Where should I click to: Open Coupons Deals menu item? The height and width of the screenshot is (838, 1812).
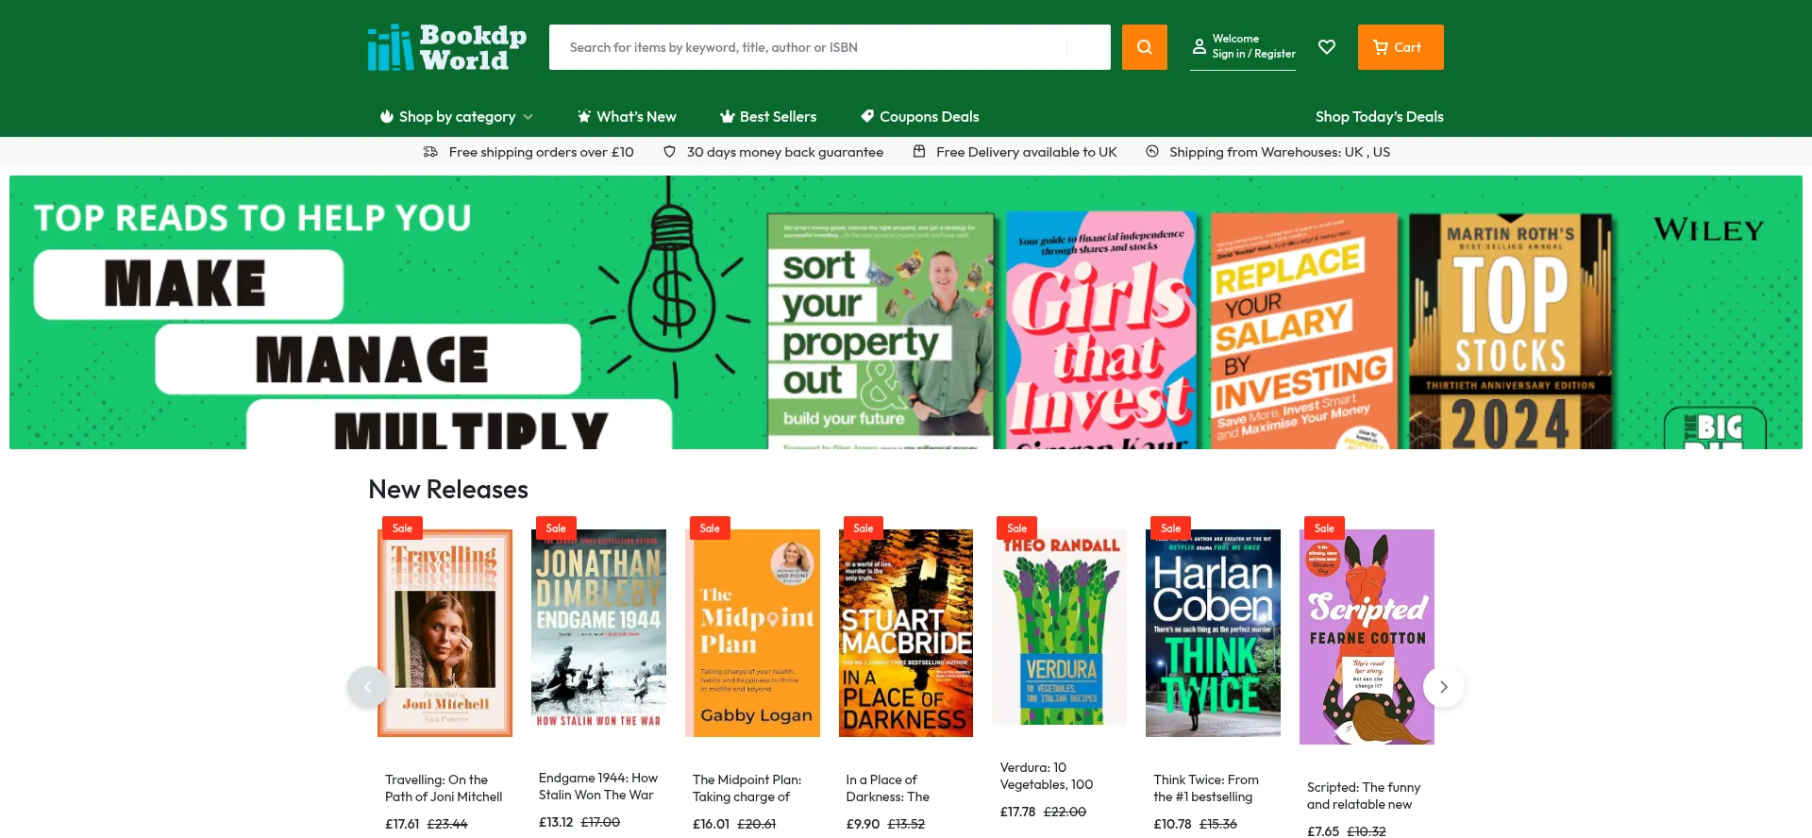click(919, 117)
